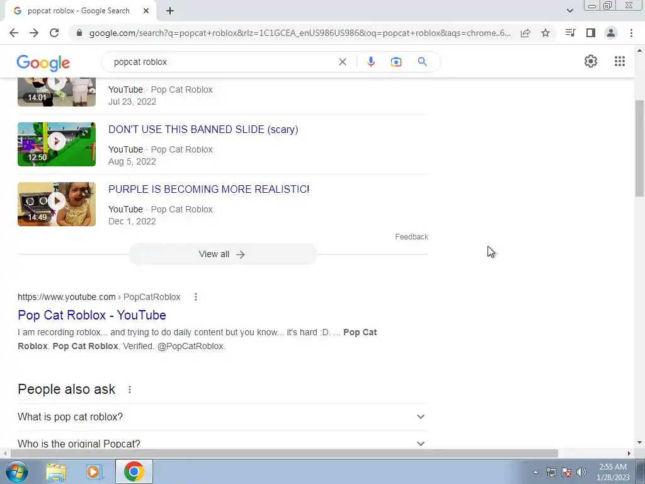Open Windows Explorer from taskbar
Viewport: 645px width, 484px height.
coord(56,471)
